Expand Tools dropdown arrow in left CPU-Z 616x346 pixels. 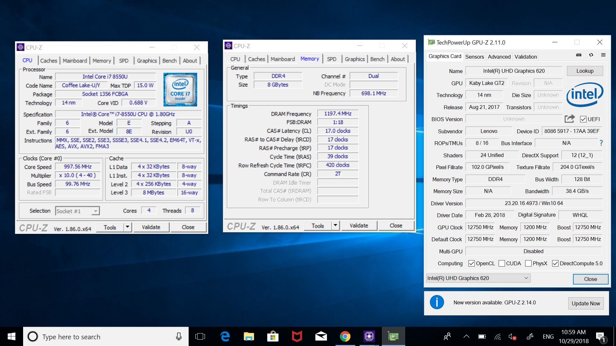tap(127, 227)
